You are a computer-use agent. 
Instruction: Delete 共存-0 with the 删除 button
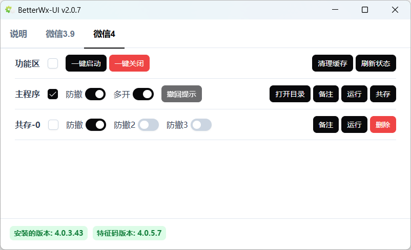pos(383,125)
